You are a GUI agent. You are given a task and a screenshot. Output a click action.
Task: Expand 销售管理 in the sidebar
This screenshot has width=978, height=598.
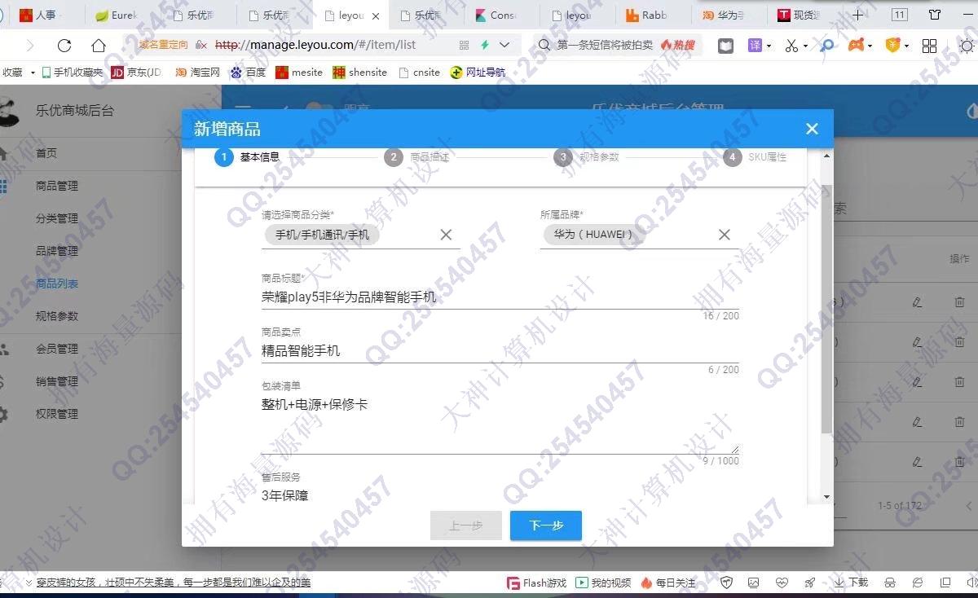point(57,381)
